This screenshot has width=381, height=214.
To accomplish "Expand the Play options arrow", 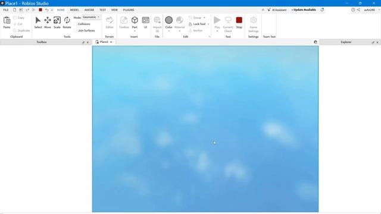I will 217,31.
